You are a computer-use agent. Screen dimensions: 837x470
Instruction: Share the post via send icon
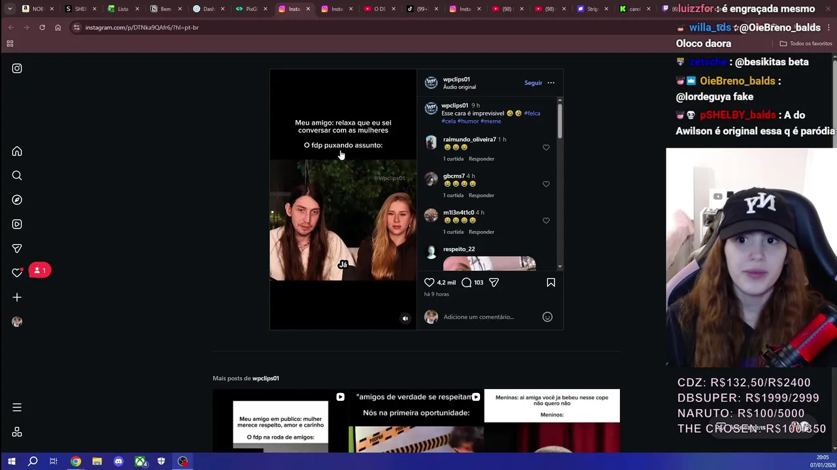[494, 283]
